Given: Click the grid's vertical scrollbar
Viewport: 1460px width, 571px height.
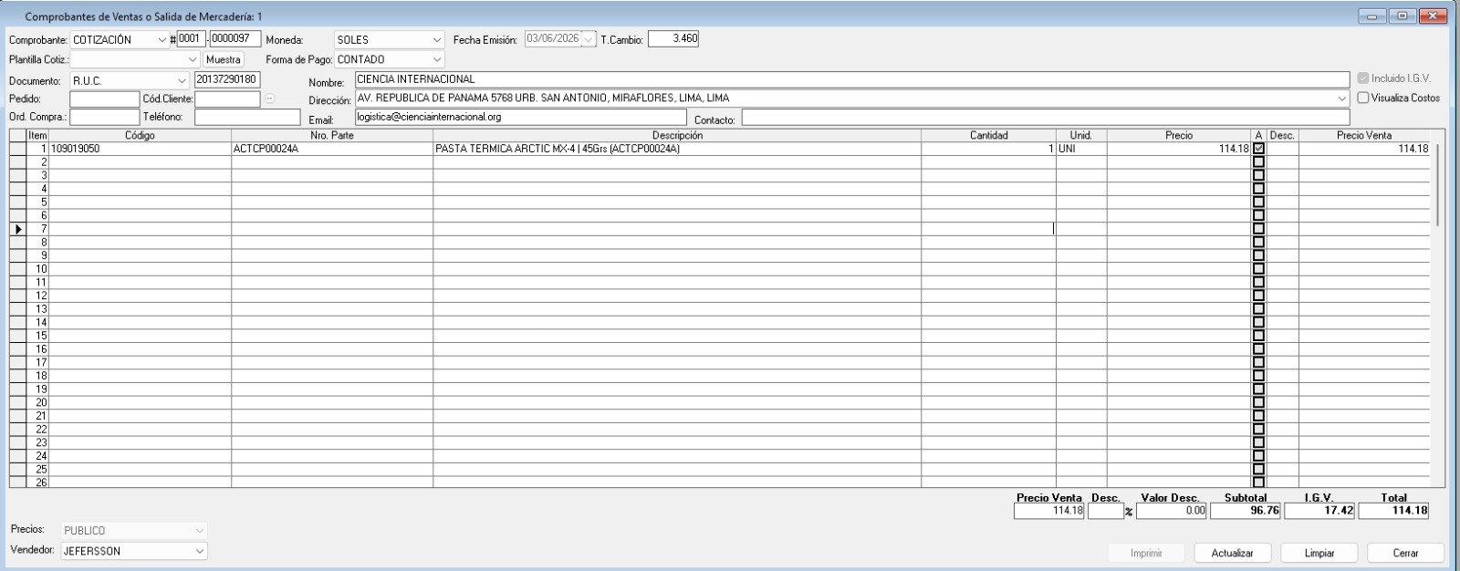Looking at the screenshot, I should (1437, 184).
